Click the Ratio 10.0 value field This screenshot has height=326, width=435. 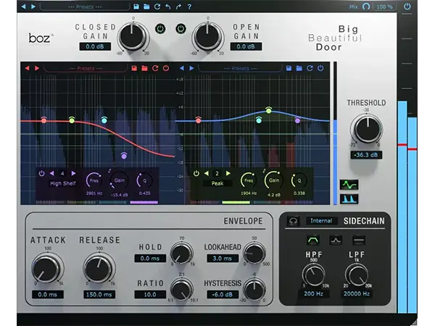150,294
